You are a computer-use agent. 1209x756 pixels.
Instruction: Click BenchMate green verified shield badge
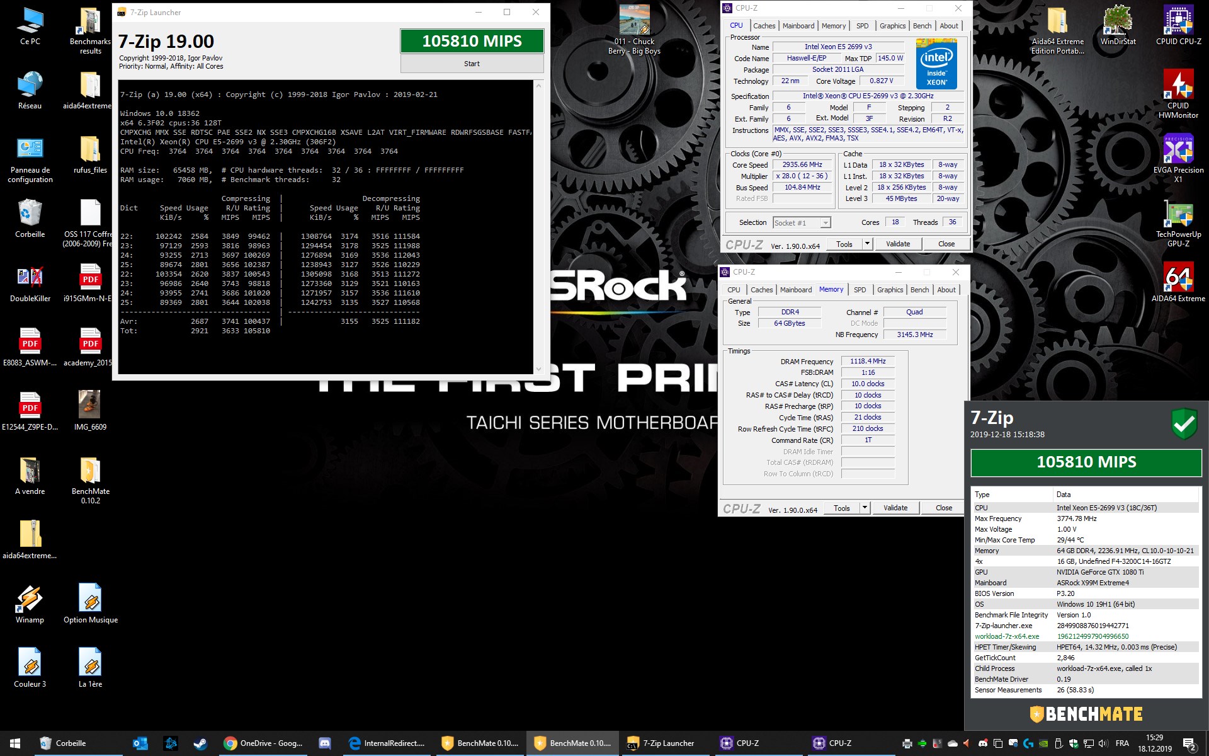click(x=1184, y=424)
